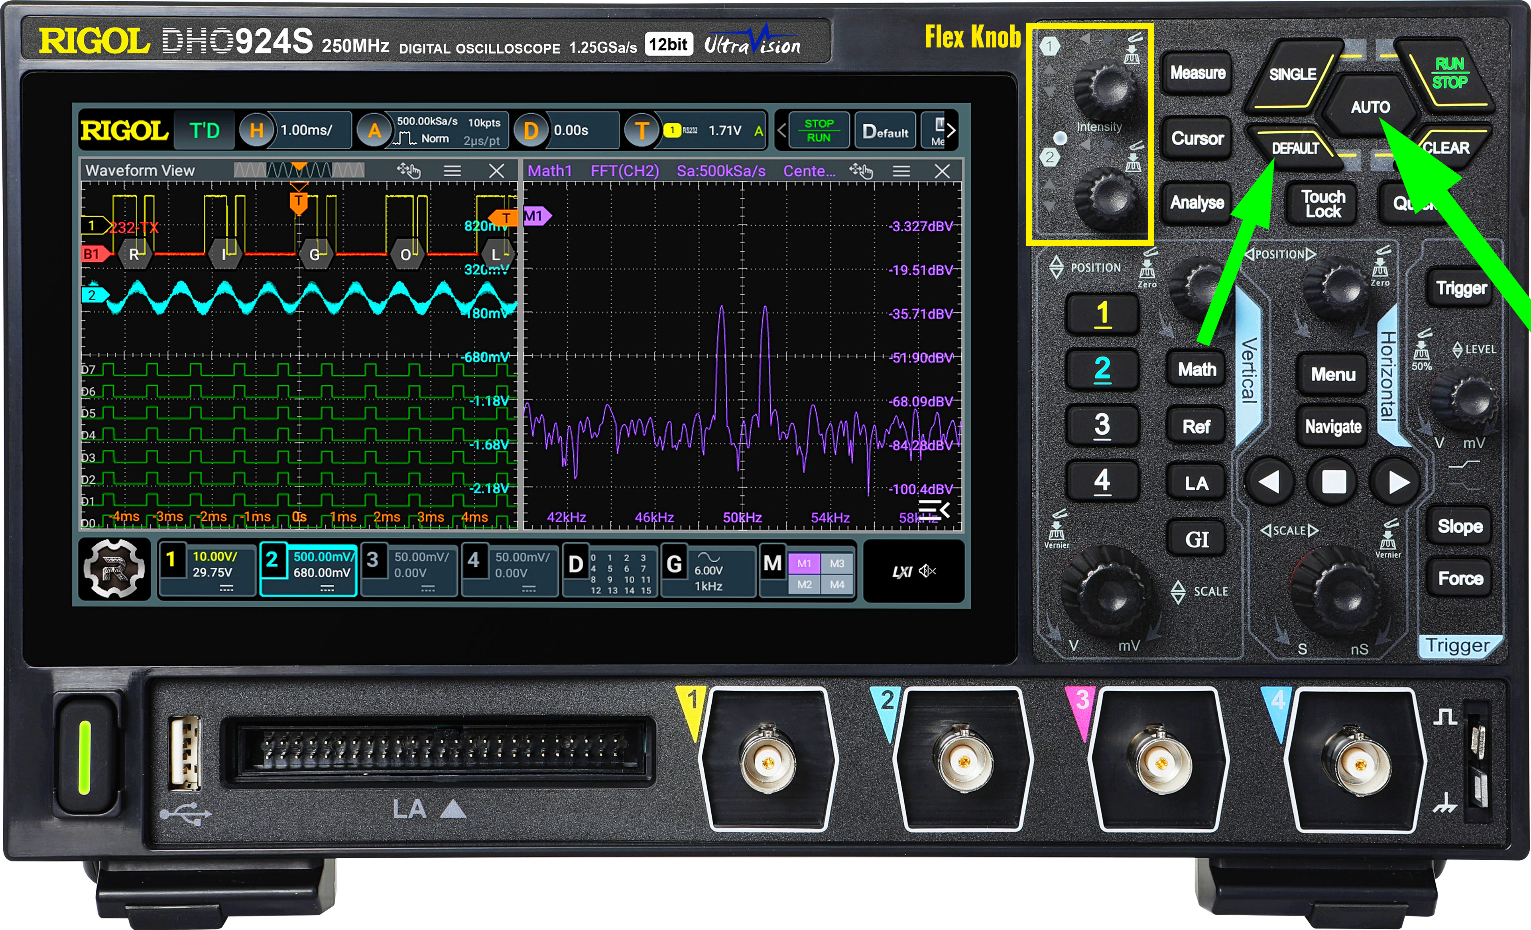The image size is (1531, 930).
Task: Tap the Waveform View move/touch icon
Action: coord(409,170)
